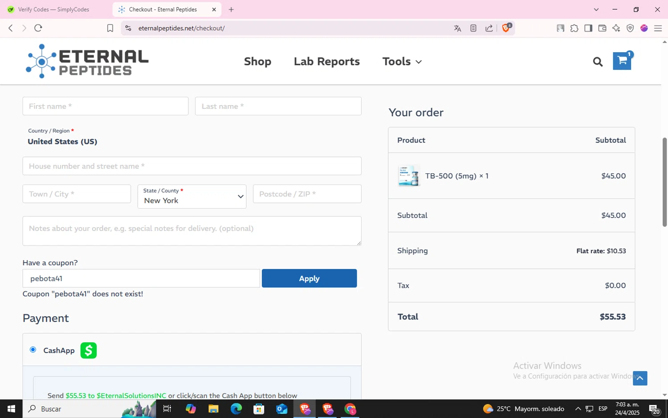
Task: Click the green CashApp logo
Action: point(89,350)
